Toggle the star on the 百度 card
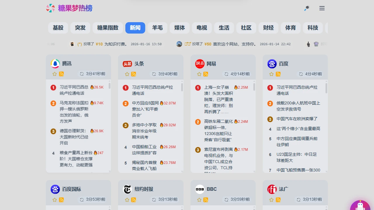 click(271, 74)
